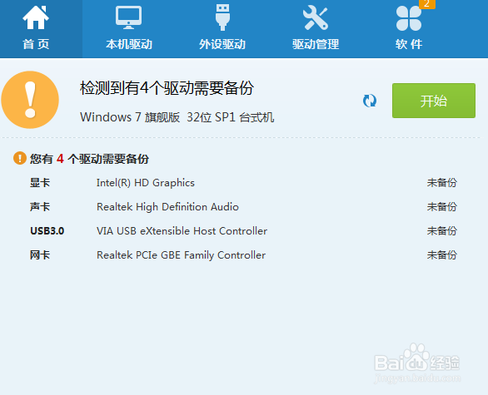Click the large orange warning icon
This screenshot has width=488, height=395.
coord(30,100)
